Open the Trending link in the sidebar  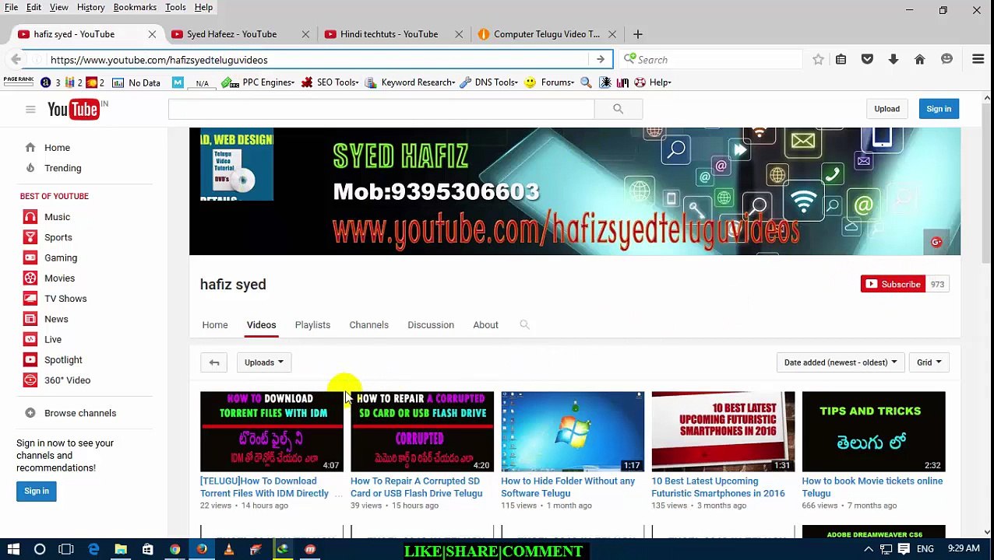[x=62, y=168]
